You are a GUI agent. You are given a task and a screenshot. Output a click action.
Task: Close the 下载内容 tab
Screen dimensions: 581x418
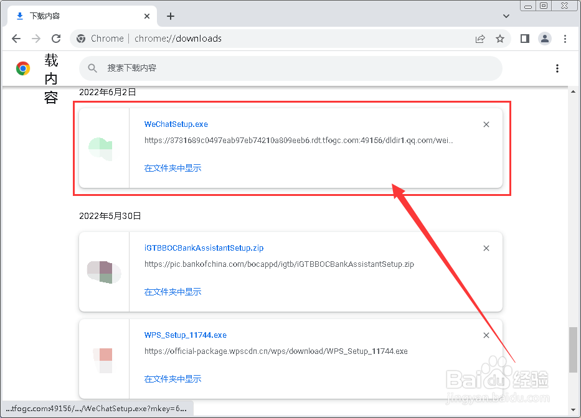(147, 16)
